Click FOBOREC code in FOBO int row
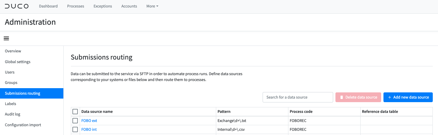This screenshot has height=135, width=438. (x=298, y=129)
